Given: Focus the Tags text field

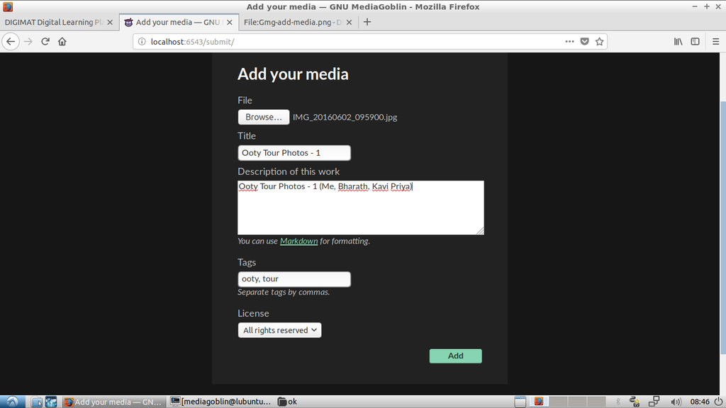Looking at the screenshot, I should click(x=294, y=279).
